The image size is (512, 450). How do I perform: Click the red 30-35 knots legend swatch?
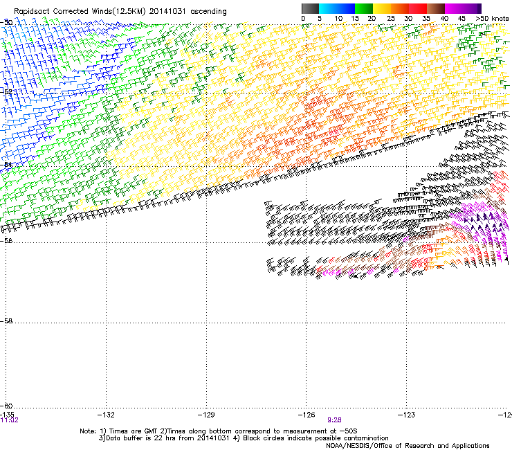(418, 8)
